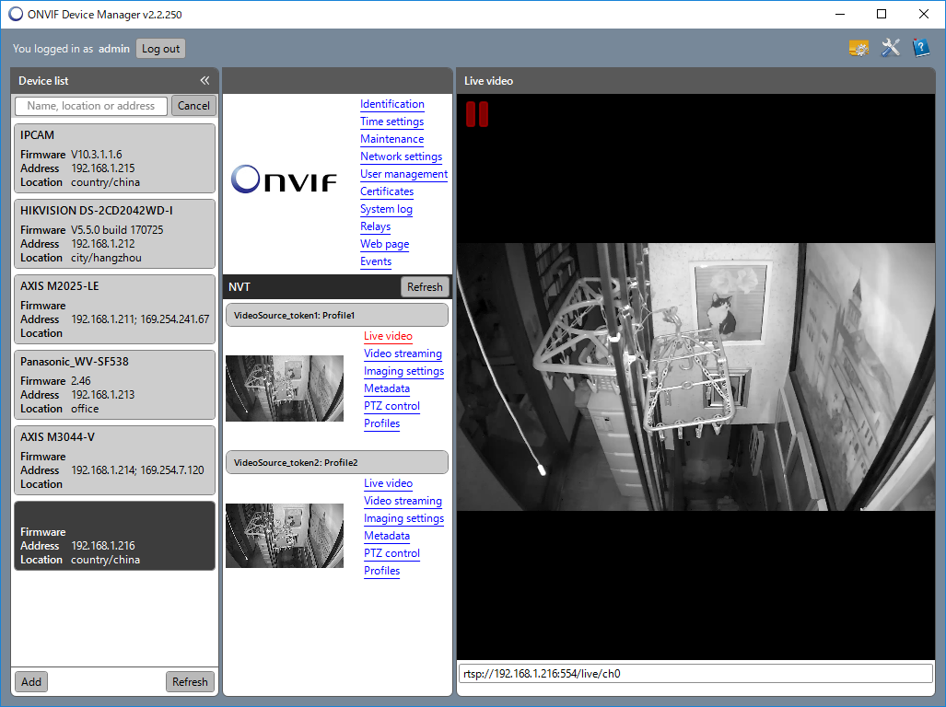Image resolution: width=946 pixels, height=707 pixels.
Task: Open Time settings
Action: point(392,122)
